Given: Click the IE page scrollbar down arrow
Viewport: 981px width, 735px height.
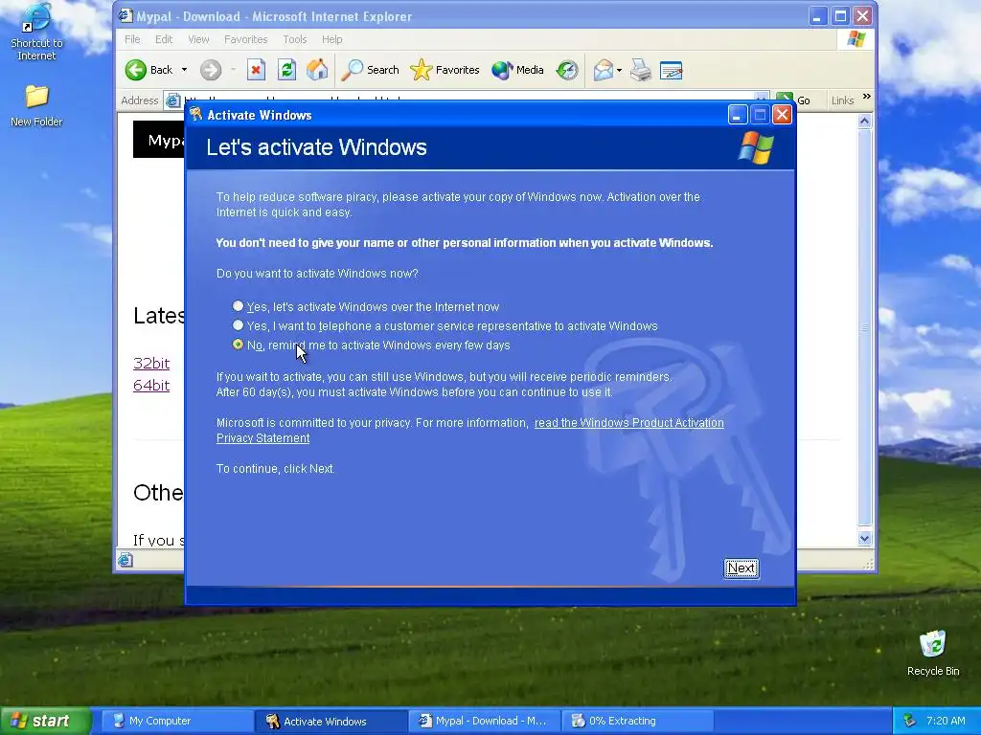Looking at the screenshot, I should point(865,538).
